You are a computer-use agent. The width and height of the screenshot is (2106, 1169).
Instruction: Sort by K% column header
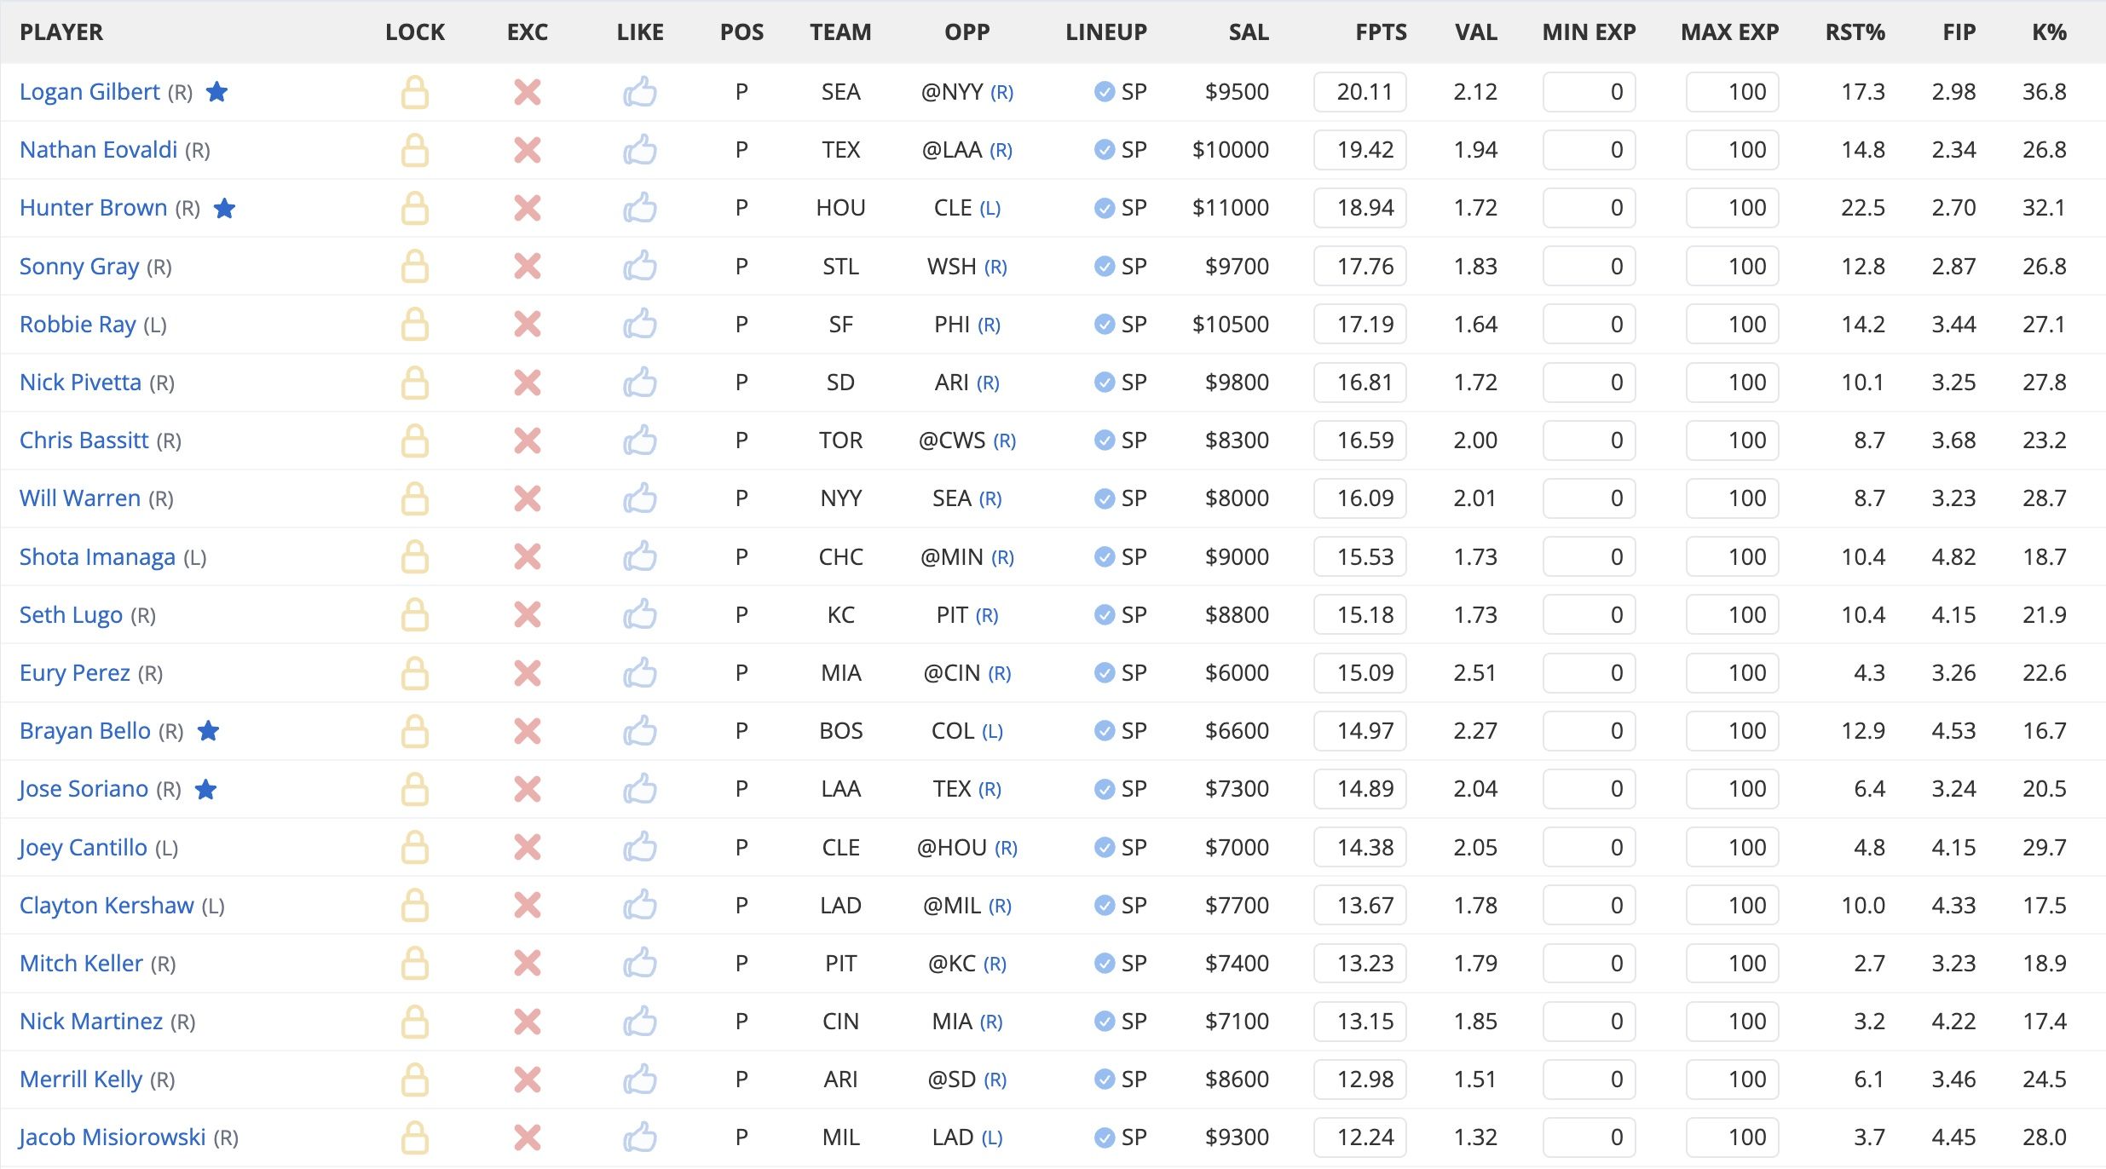click(x=2049, y=32)
